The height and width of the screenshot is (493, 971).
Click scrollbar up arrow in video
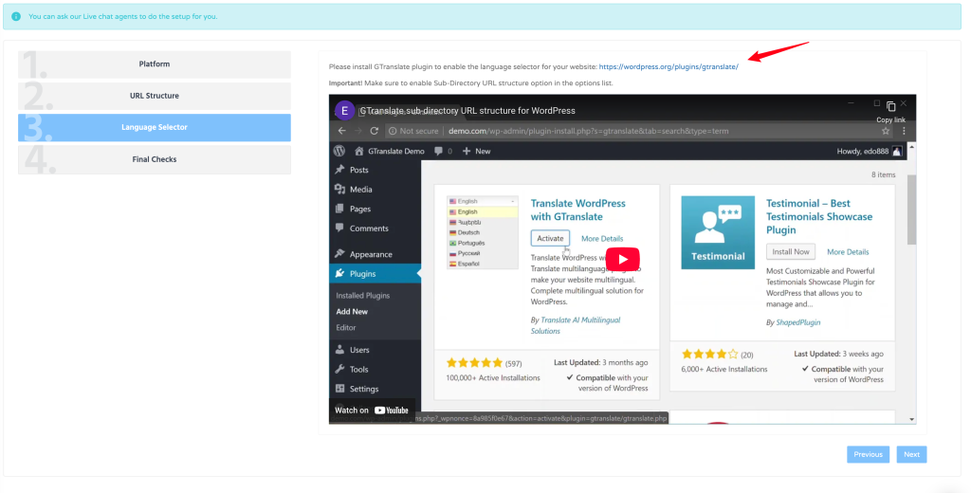911,147
